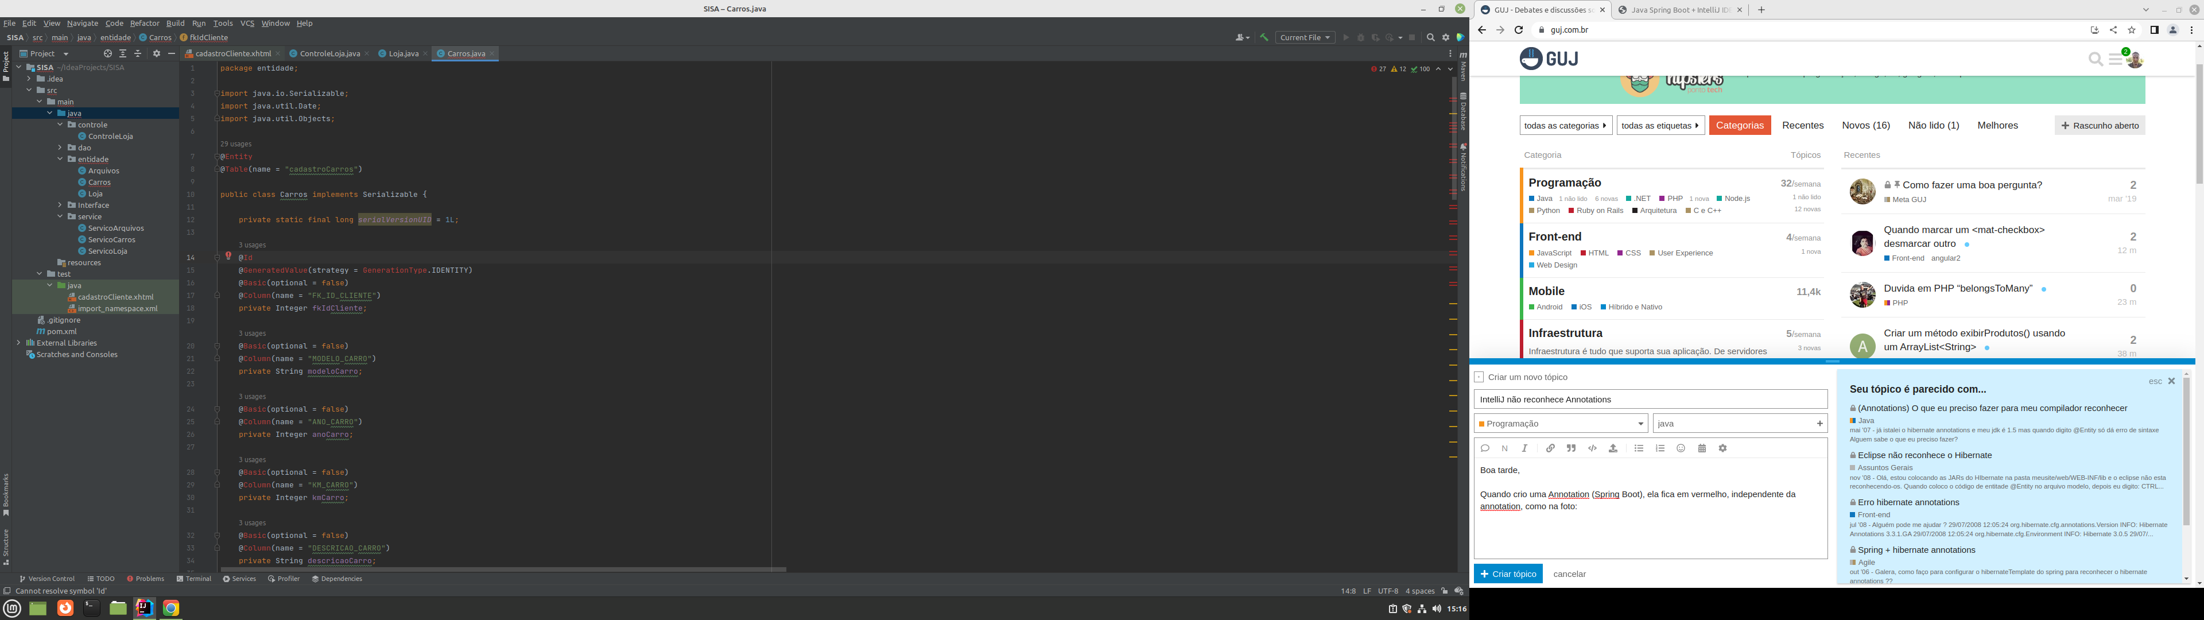Open Programação category dropdown in composer
Image resolution: width=2204 pixels, height=620 pixels.
(1561, 423)
